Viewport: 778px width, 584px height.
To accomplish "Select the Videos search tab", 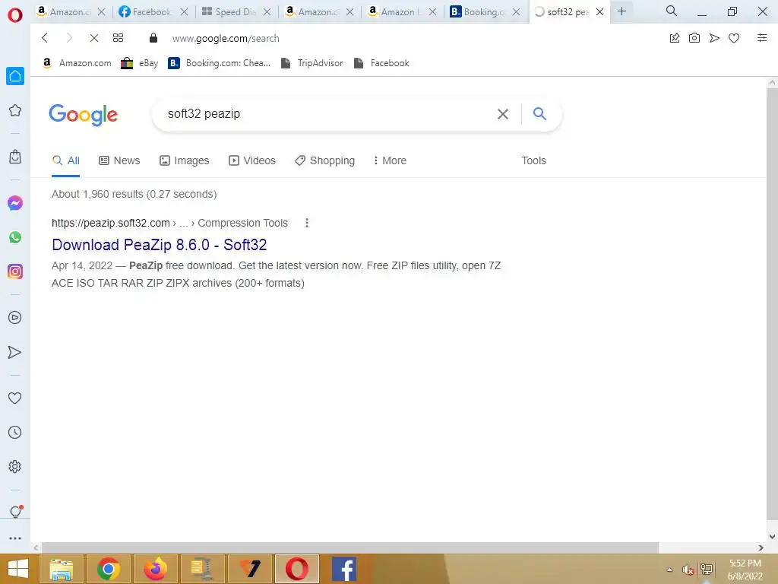I will tap(252, 160).
